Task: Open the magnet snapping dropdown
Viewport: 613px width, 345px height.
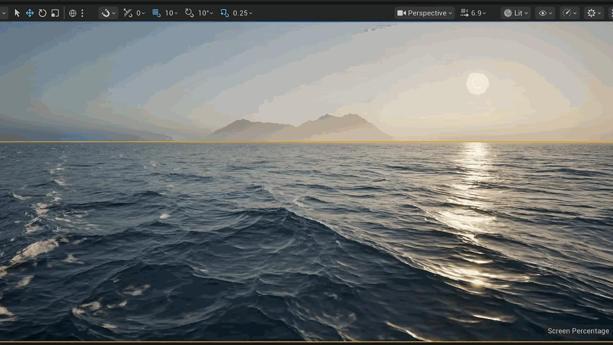Action: tap(108, 13)
